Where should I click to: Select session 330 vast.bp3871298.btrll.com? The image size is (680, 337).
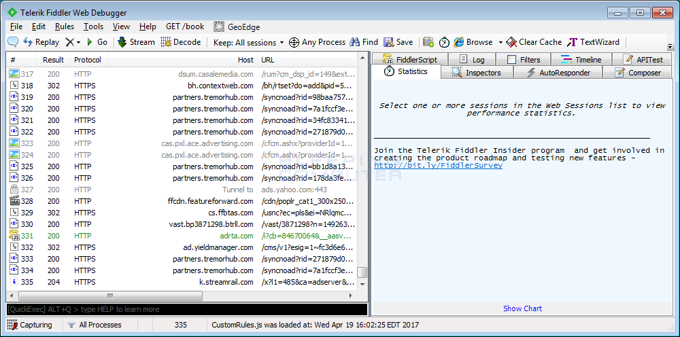click(x=182, y=224)
